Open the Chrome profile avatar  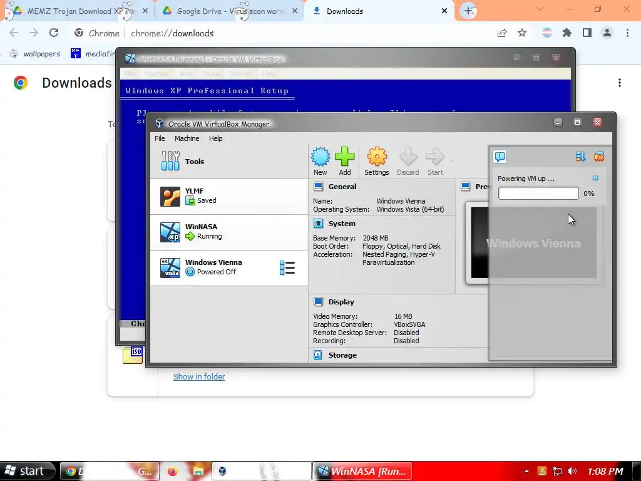pyautogui.click(x=607, y=33)
